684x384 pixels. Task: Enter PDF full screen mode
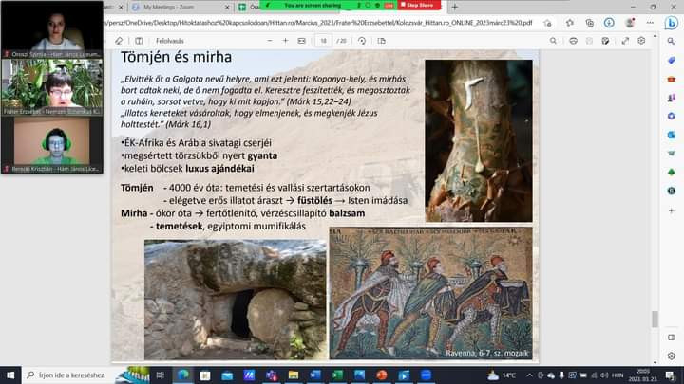tap(623, 41)
